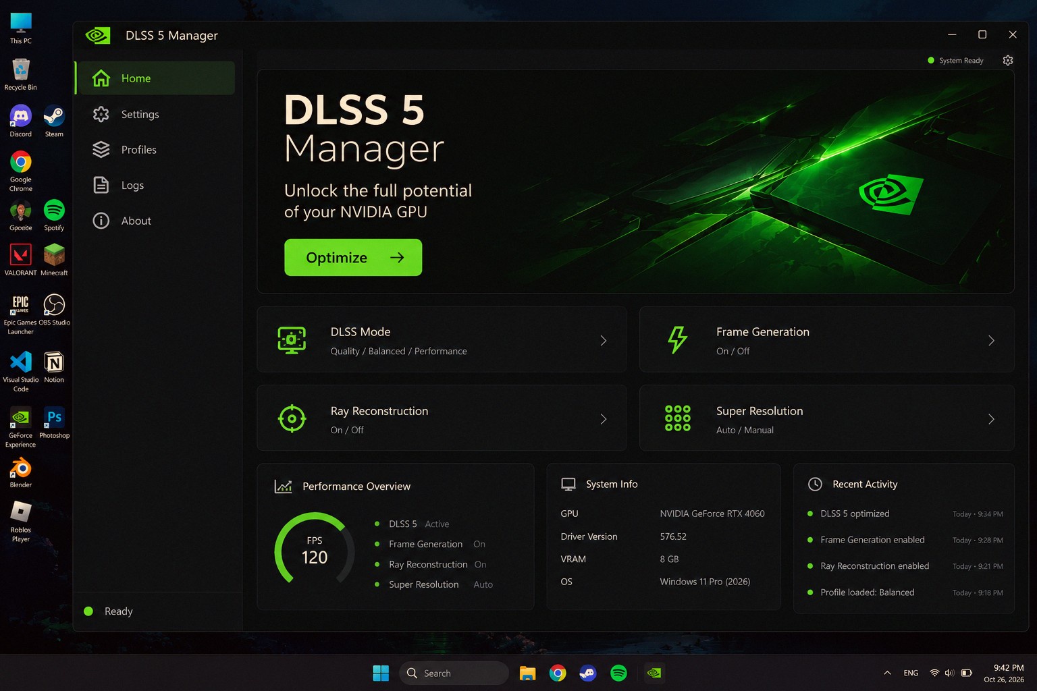Click the NVIDIA logo in the title bar
Screen dimensions: 1037x691
point(98,35)
